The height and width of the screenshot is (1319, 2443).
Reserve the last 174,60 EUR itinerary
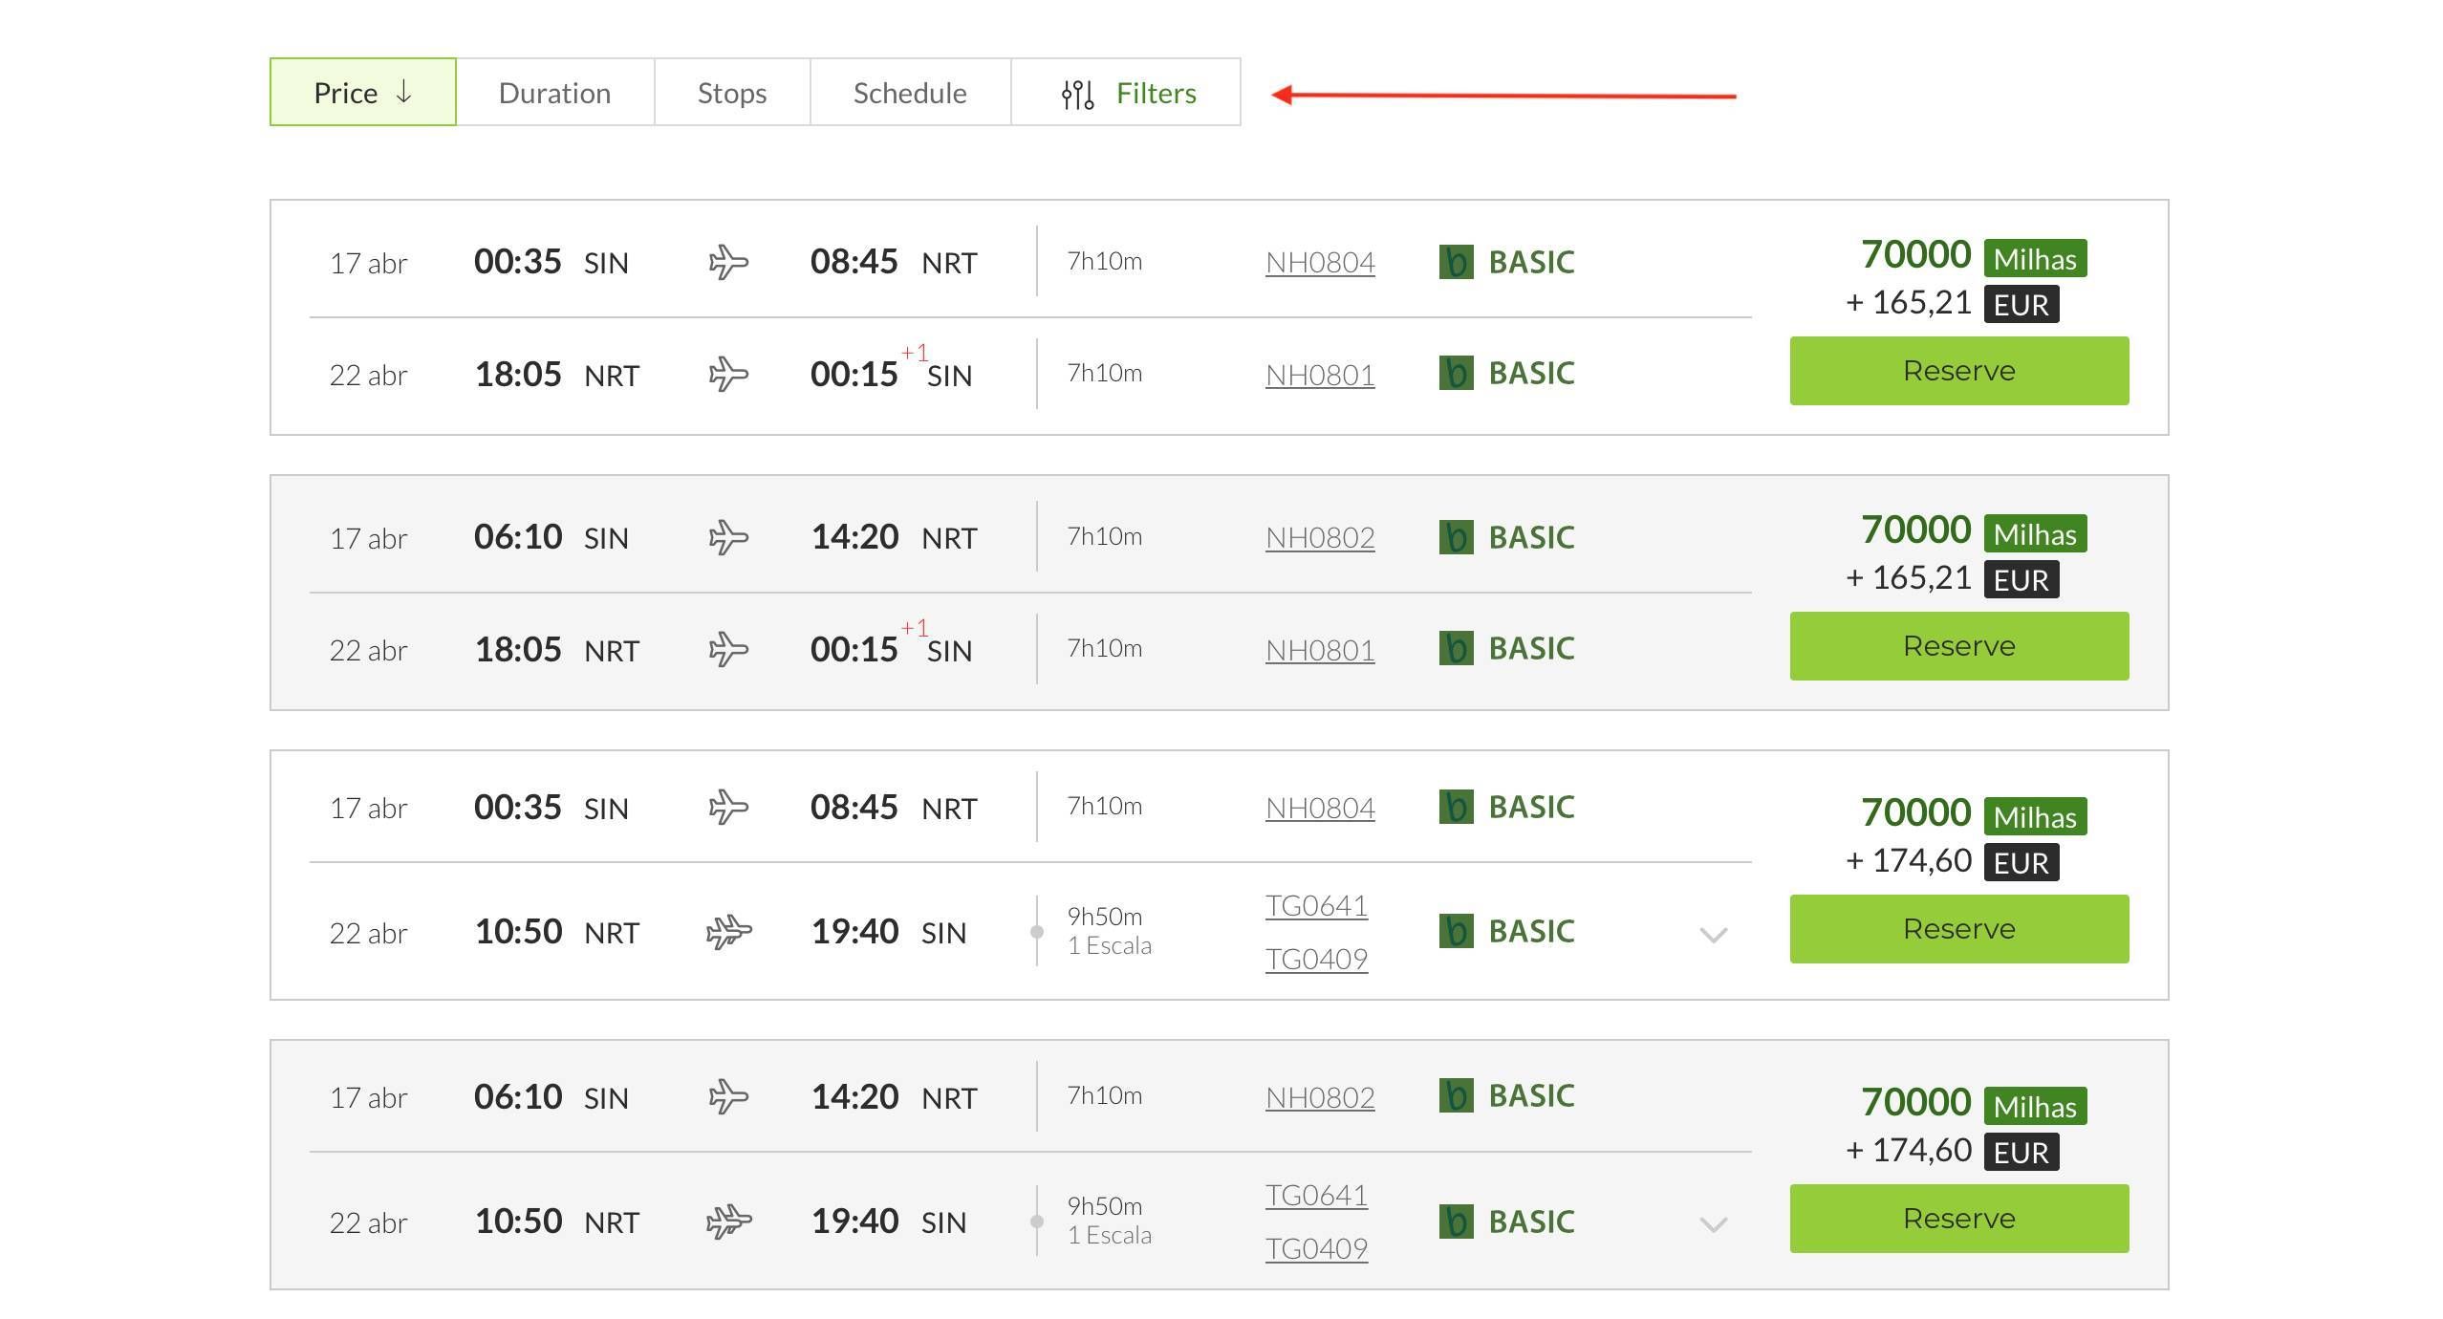[1958, 1219]
